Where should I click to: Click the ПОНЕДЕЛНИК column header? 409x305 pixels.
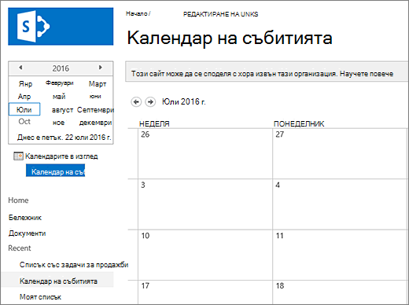coord(299,123)
